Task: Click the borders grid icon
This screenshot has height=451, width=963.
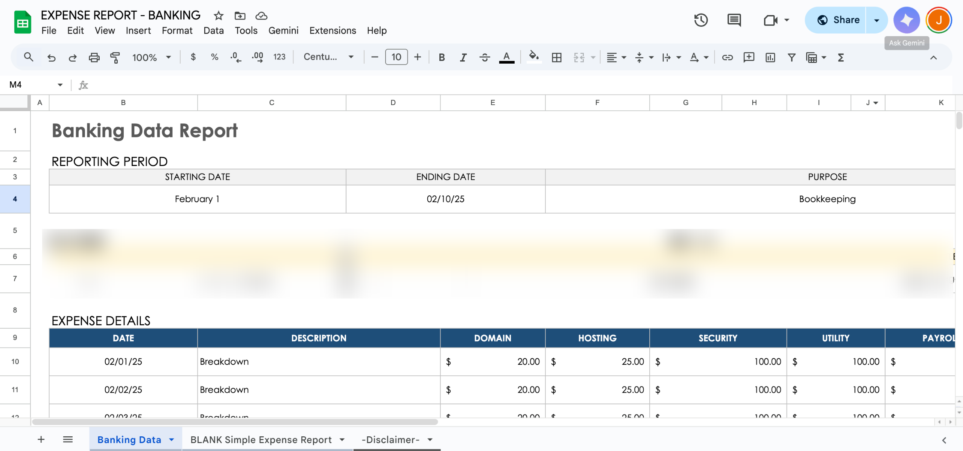Action: click(556, 57)
